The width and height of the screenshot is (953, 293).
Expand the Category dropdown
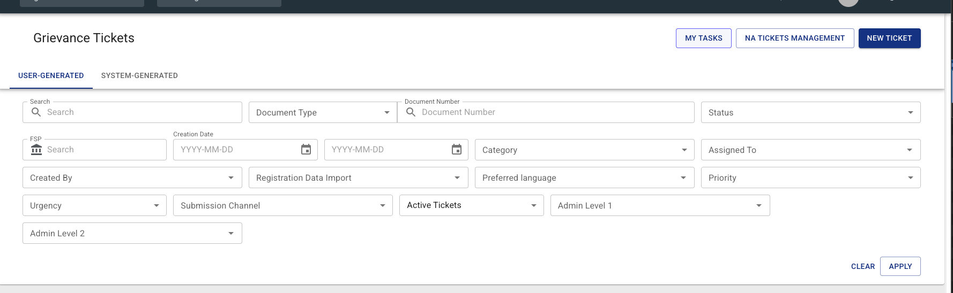point(584,150)
